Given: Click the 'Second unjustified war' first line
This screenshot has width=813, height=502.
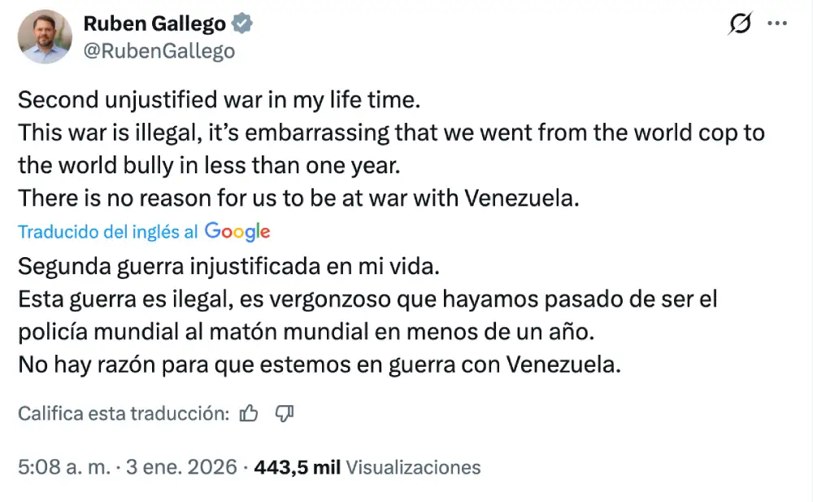Looking at the screenshot, I should tap(217, 101).
